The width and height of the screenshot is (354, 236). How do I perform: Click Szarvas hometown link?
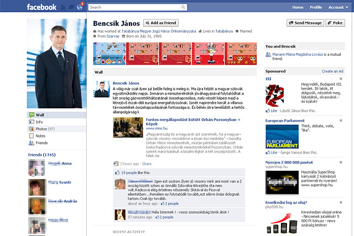click(113, 36)
